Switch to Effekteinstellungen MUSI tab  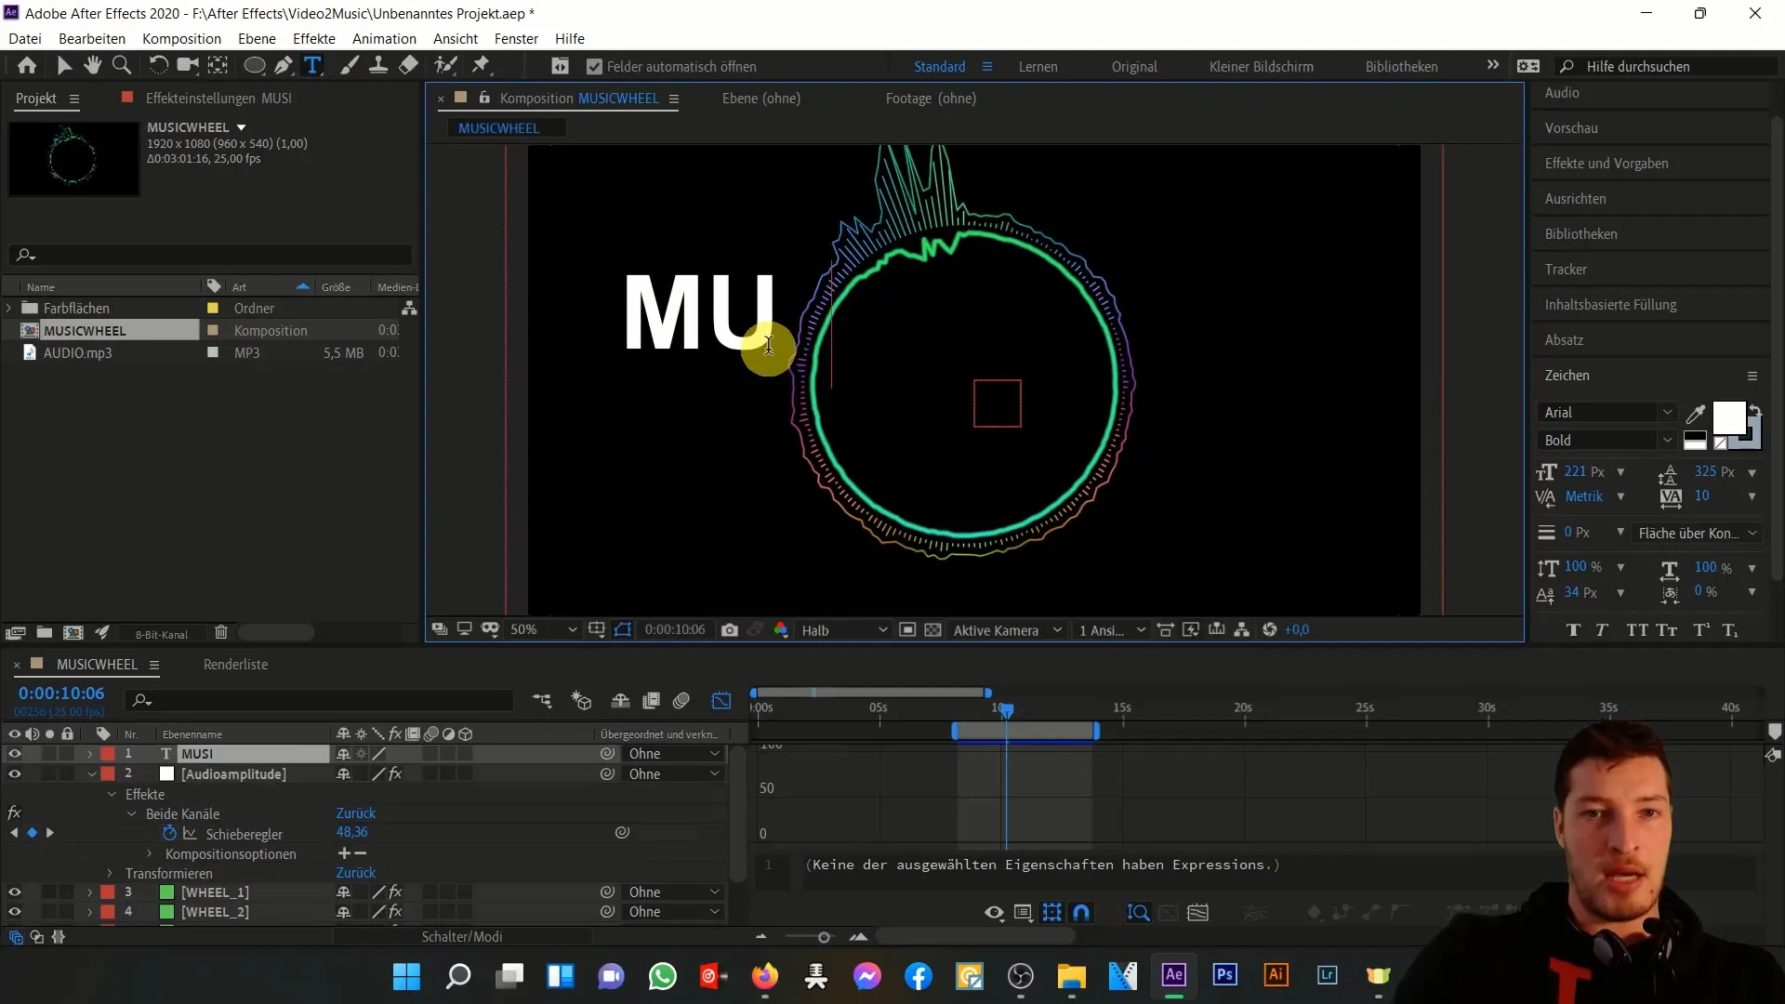(218, 99)
